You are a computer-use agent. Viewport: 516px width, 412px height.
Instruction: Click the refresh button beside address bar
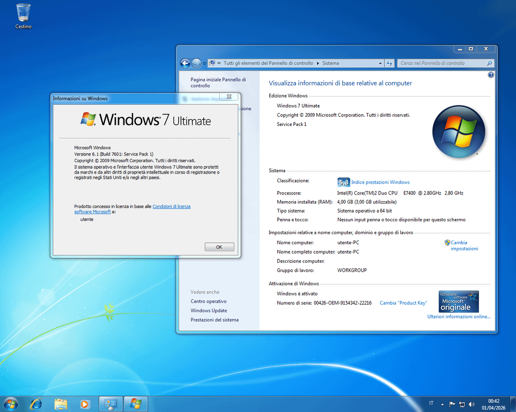coord(389,63)
